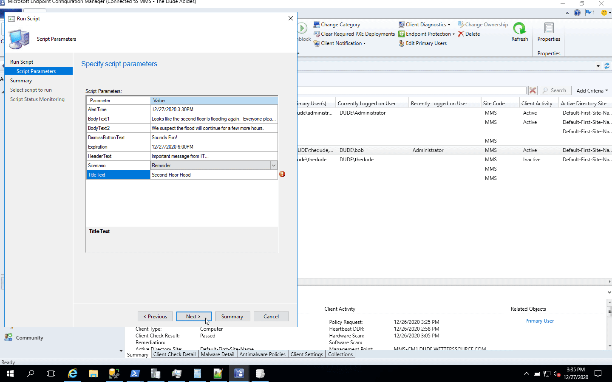Viewport: 612px width, 382px height.
Task: Click Edit Primary Users icon
Action: point(402,43)
